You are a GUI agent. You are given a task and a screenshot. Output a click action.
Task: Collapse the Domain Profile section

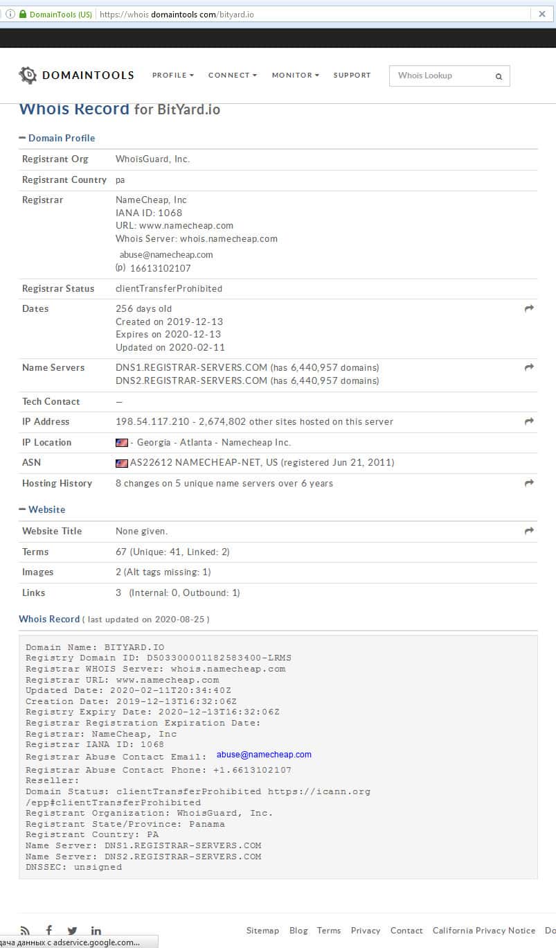(x=57, y=138)
